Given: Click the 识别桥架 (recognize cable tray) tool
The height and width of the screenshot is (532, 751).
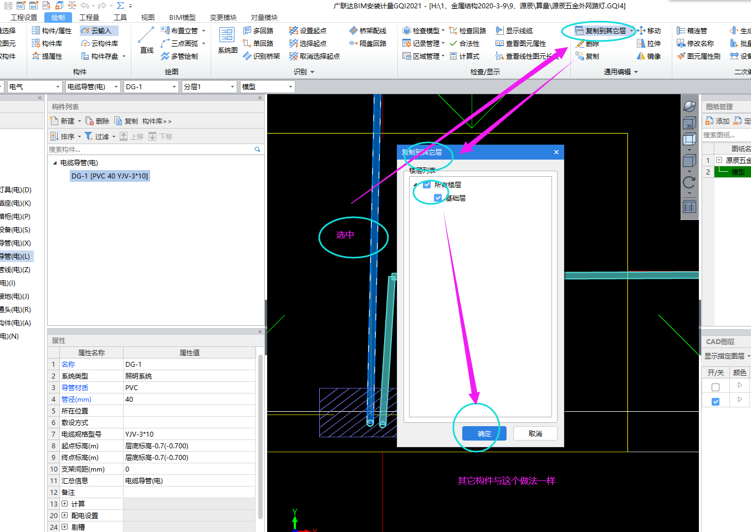Looking at the screenshot, I should pyautogui.click(x=262, y=56).
